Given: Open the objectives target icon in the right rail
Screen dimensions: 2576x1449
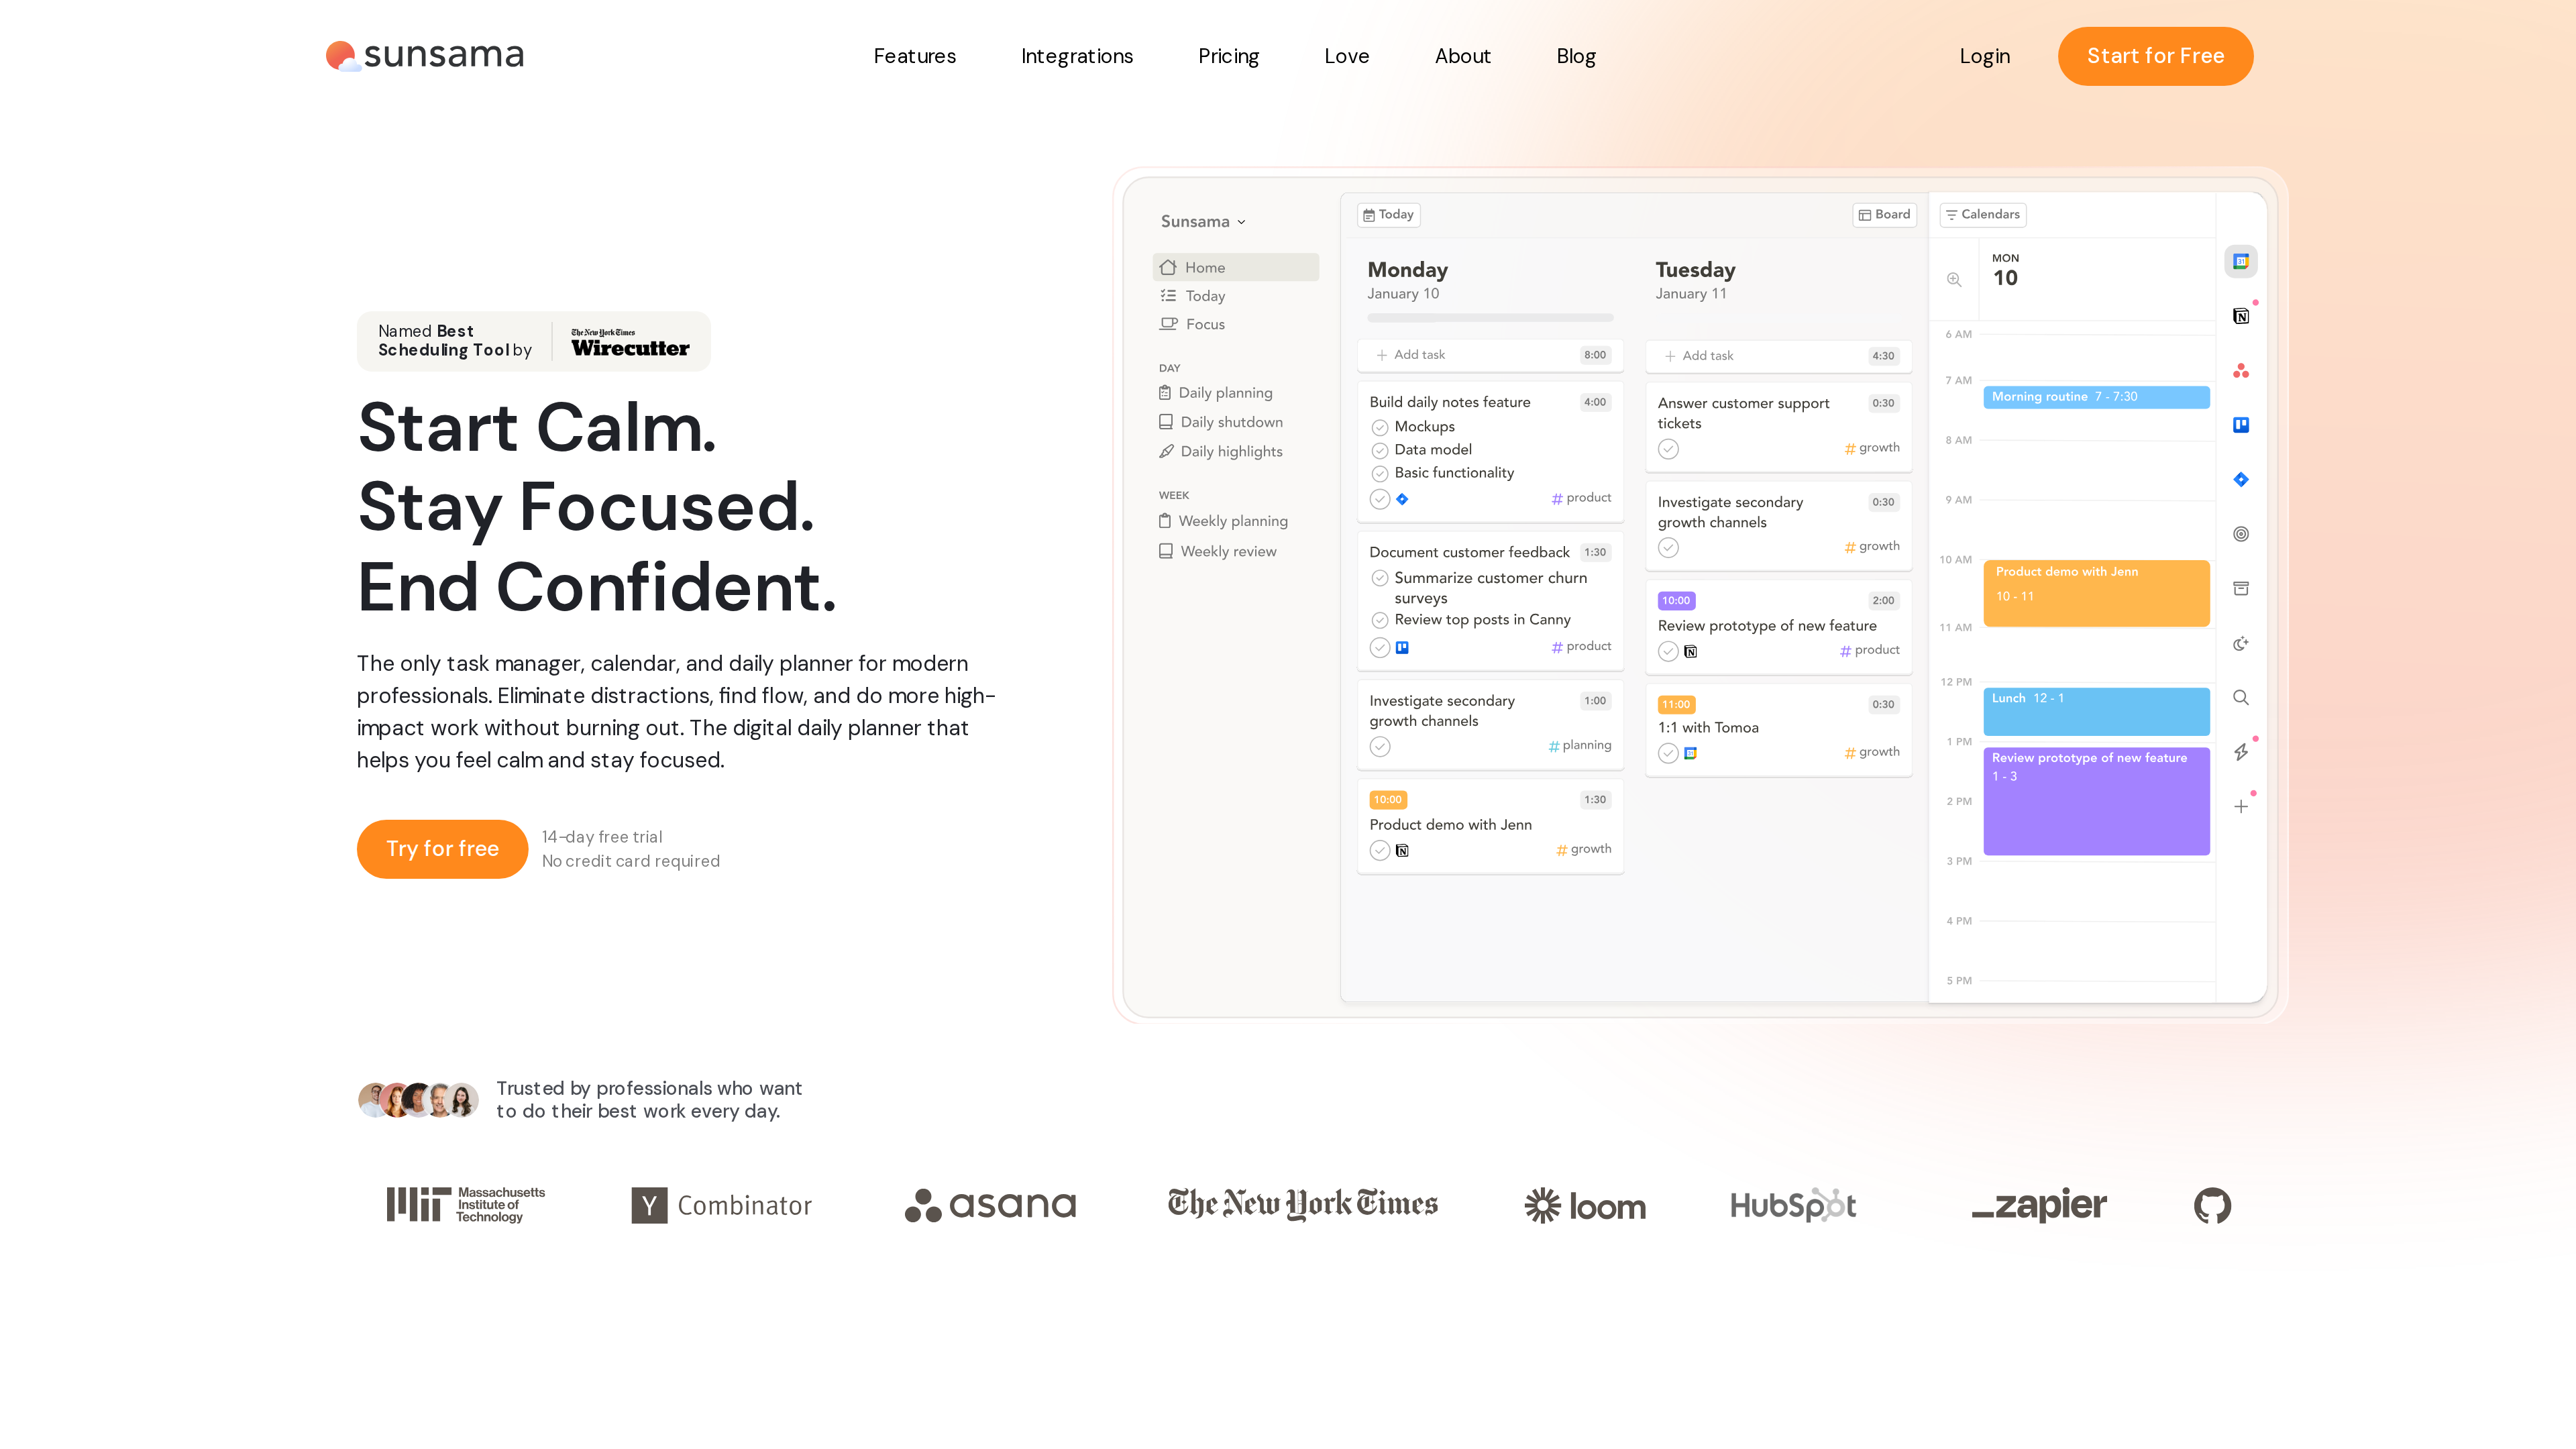Looking at the screenshot, I should pyautogui.click(x=2241, y=534).
